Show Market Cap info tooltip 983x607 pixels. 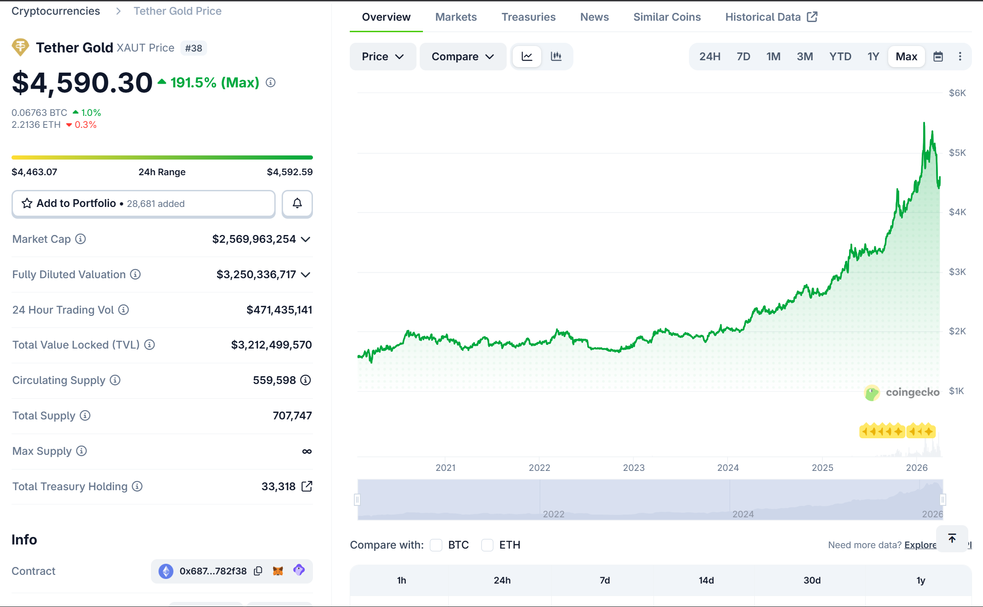[81, 239]
